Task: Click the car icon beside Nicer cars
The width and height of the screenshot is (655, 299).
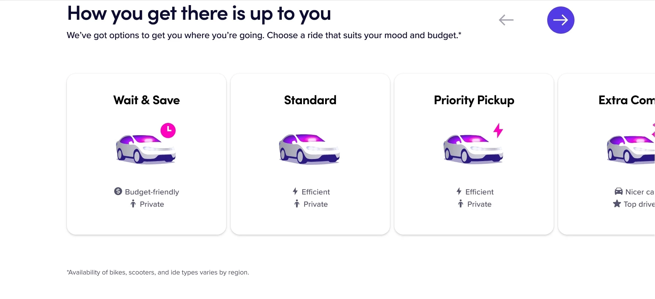Action: (618, 191)
